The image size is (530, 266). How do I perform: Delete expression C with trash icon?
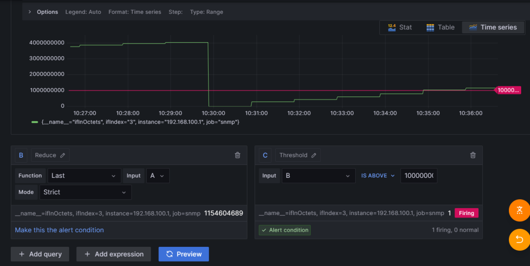473,155
